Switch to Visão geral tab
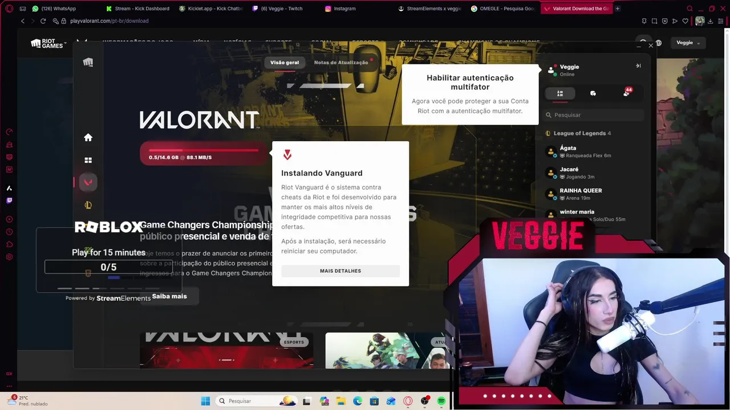 [x=285, y=63]
